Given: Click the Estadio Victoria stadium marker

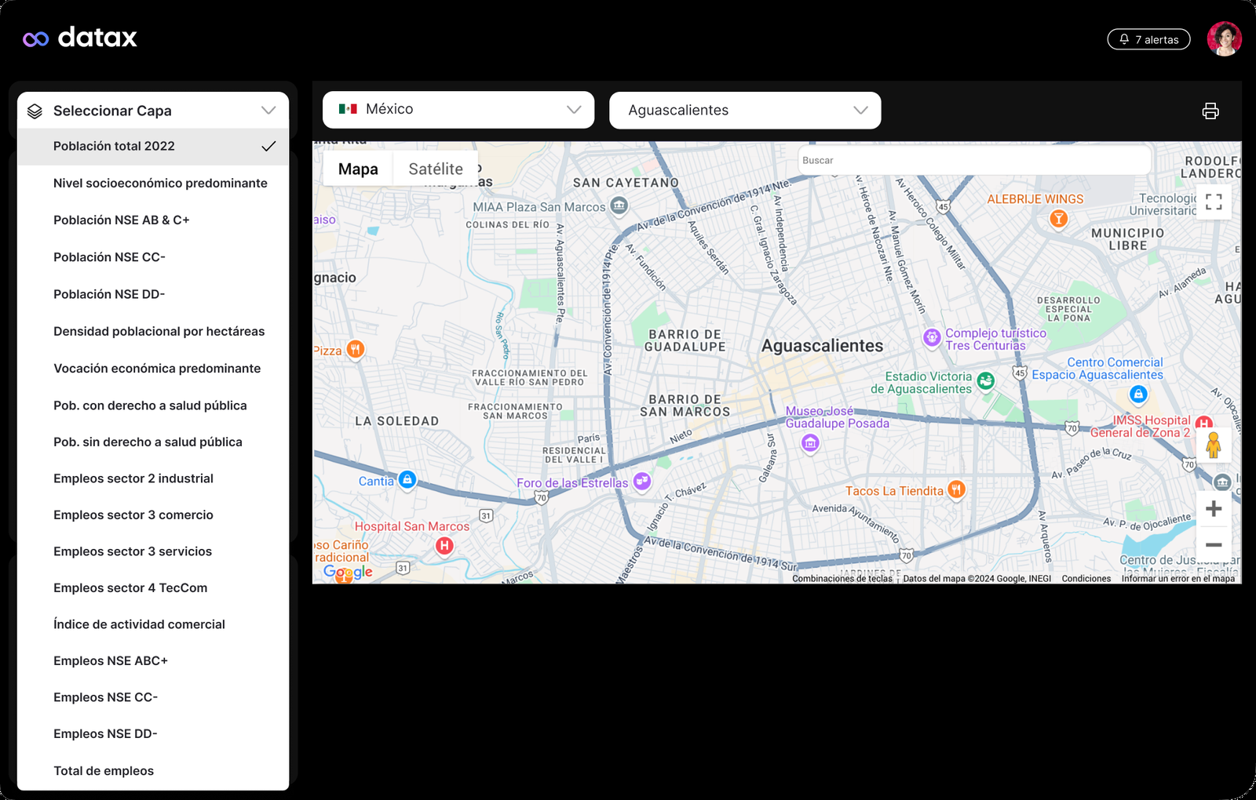Looking at the screenshot, I should (986, 381).
